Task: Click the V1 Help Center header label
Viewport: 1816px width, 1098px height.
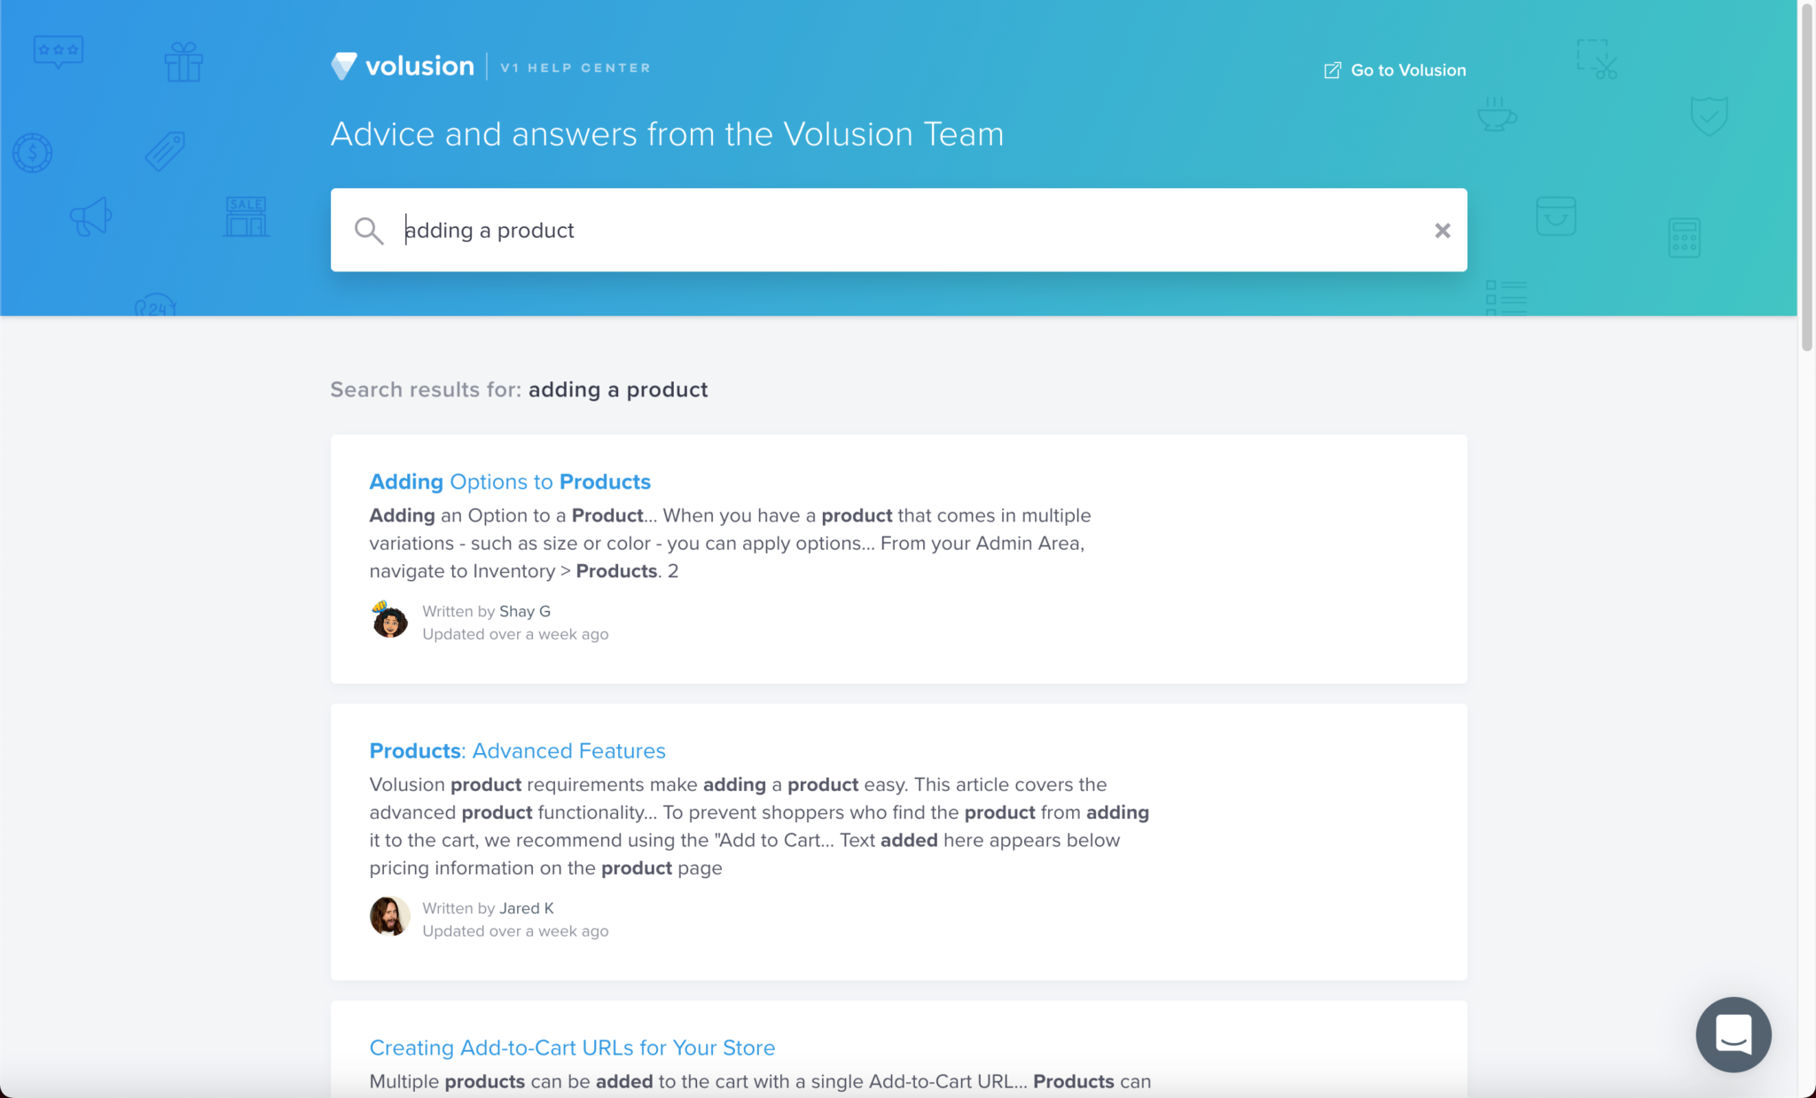Action: 573,67
